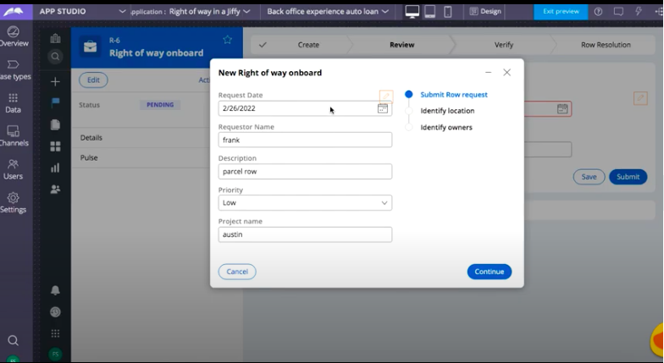Switch preview to desktop view icon

click(412, 12)
